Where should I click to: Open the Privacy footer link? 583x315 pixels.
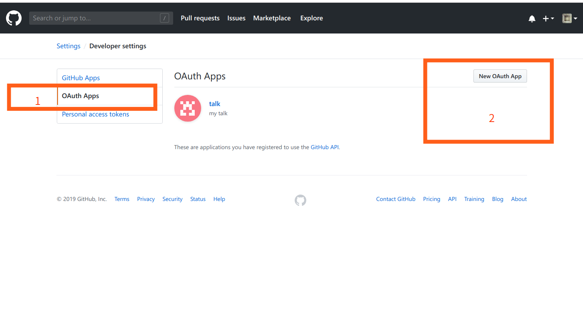point(146,199)
